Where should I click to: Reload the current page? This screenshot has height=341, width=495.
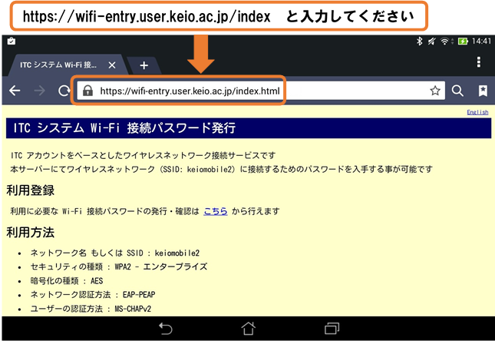64,91
